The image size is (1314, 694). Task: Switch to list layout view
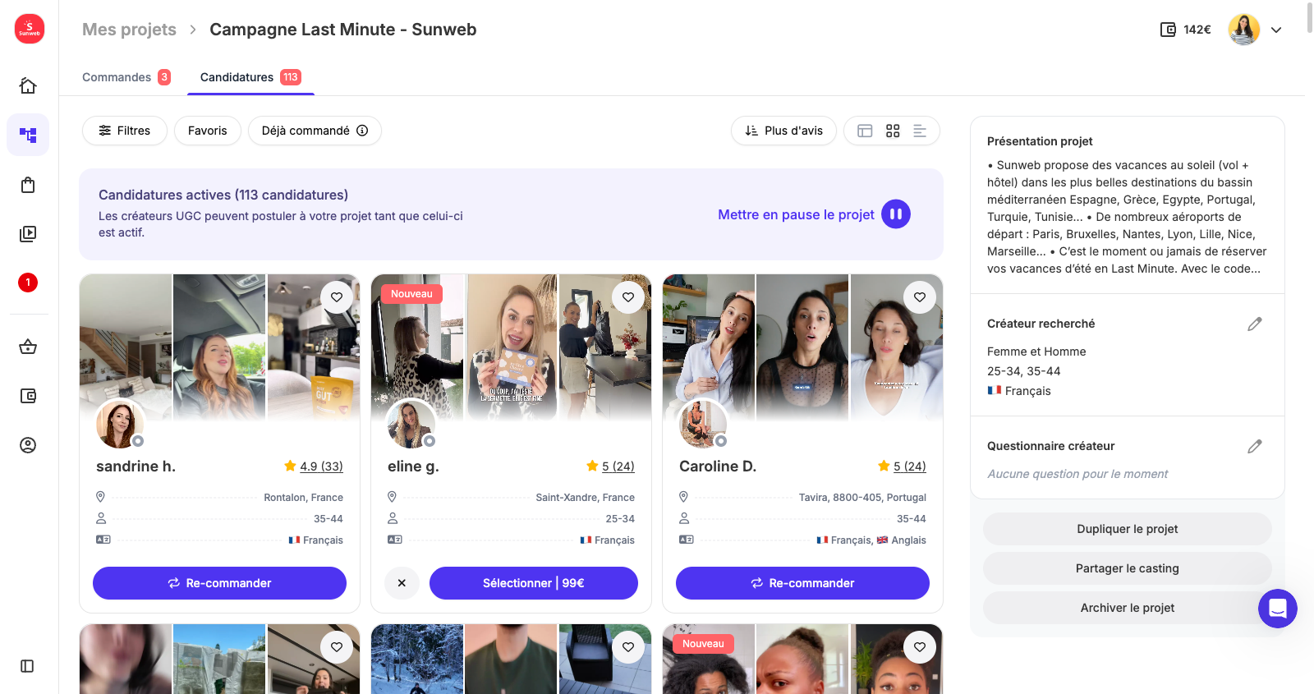(x=920, y=131)
